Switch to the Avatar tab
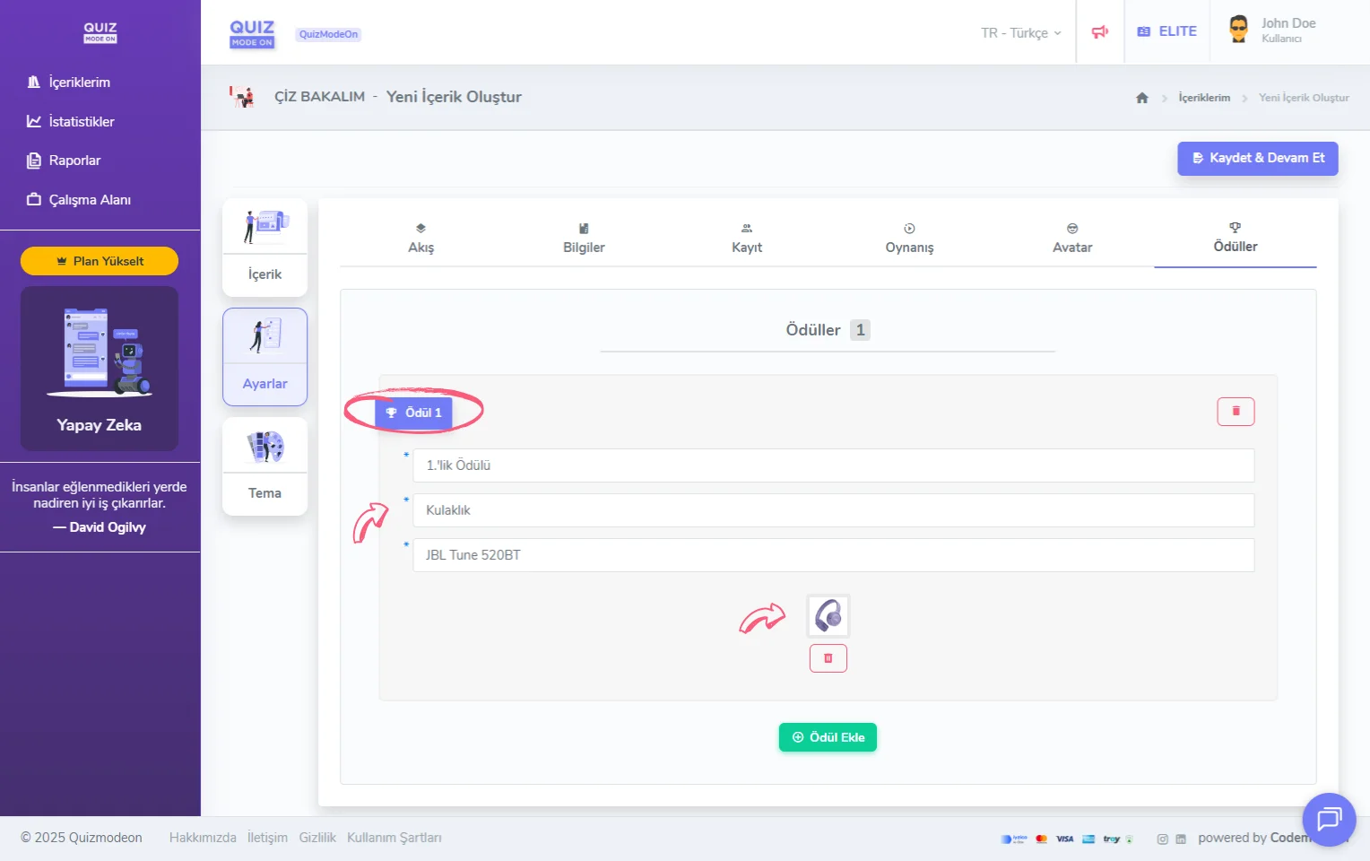This screenshot has height=861, width=1370. pos(1071,239)
